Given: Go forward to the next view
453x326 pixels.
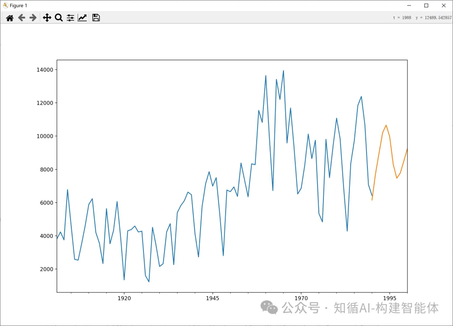Looking at the screenshot, I should click(x=33, y=18).
